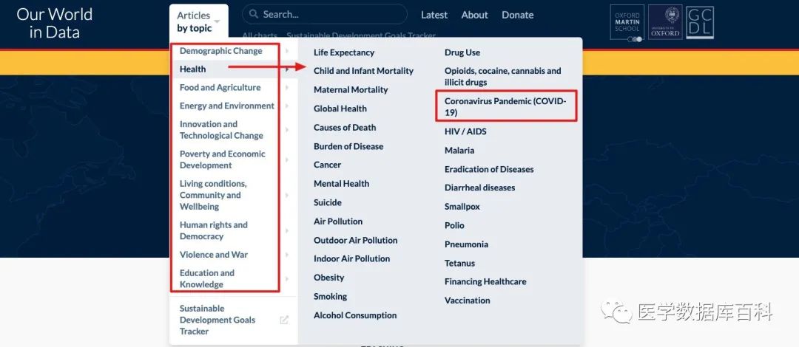
Task: Expand Human rights and Democracy arrow
Action: 287,231
